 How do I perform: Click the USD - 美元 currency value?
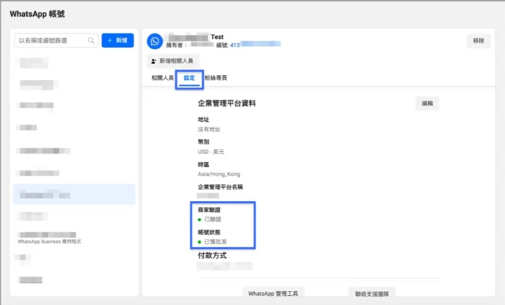(212, 152)
